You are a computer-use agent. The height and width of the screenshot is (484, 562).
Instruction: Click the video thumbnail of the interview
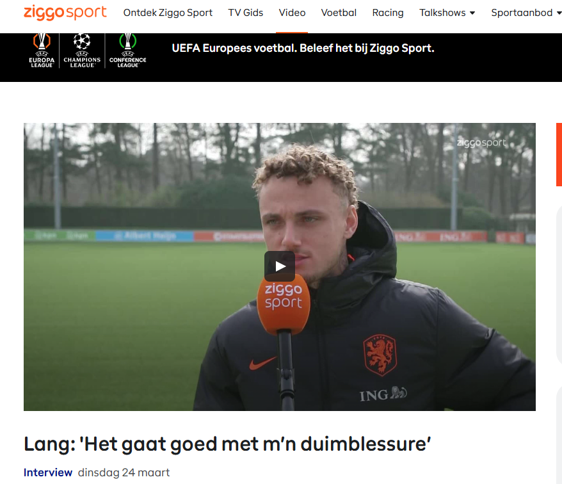pos(280,267)
